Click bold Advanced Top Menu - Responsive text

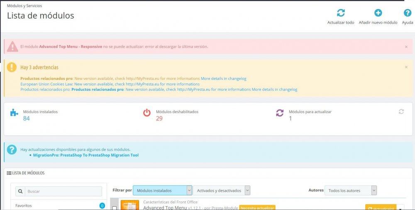point(71,46)
